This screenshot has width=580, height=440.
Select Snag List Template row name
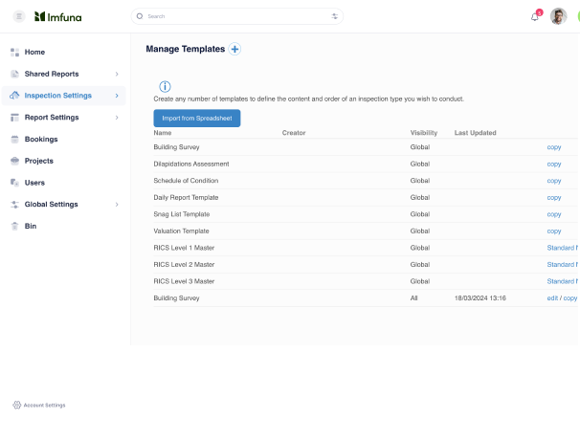(182, 214)
